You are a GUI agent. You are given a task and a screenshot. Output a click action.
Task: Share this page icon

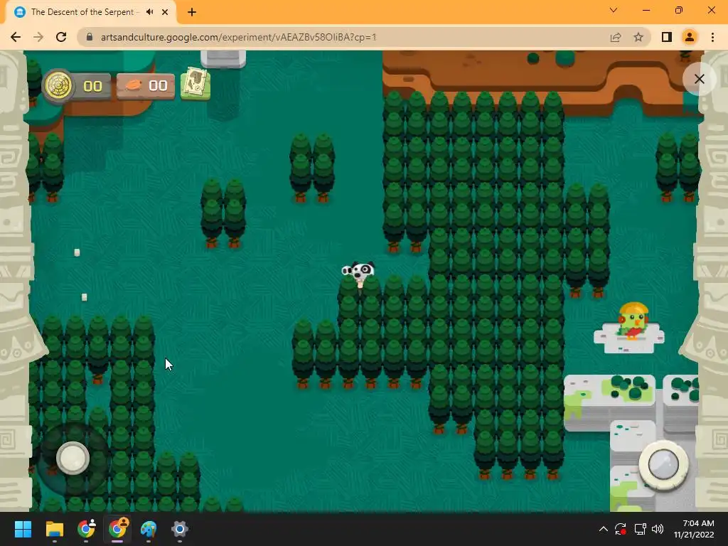pos(616,37)
